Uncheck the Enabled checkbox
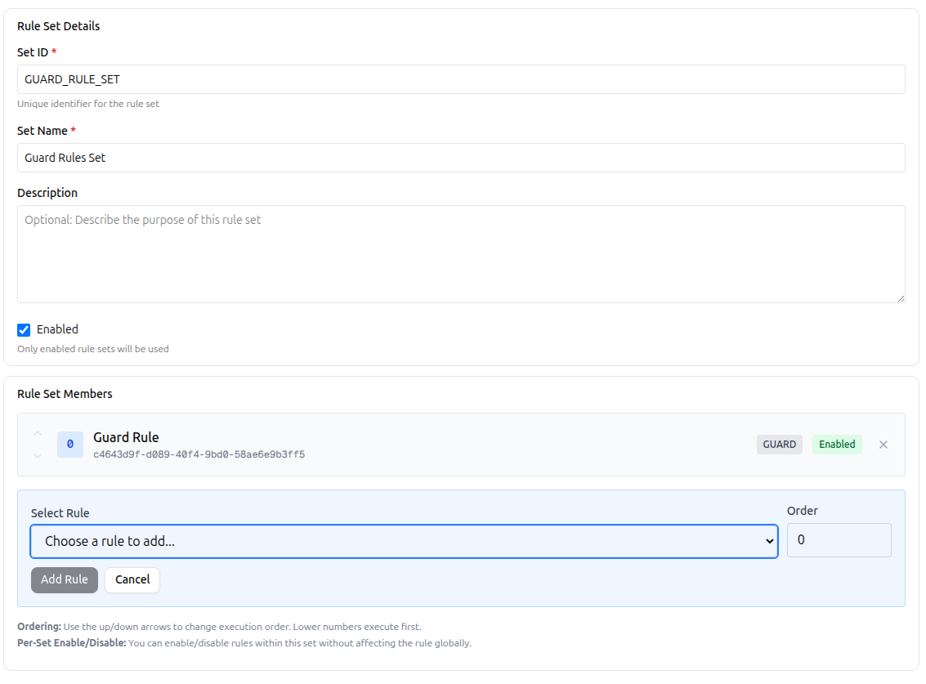 click(23, 329)
